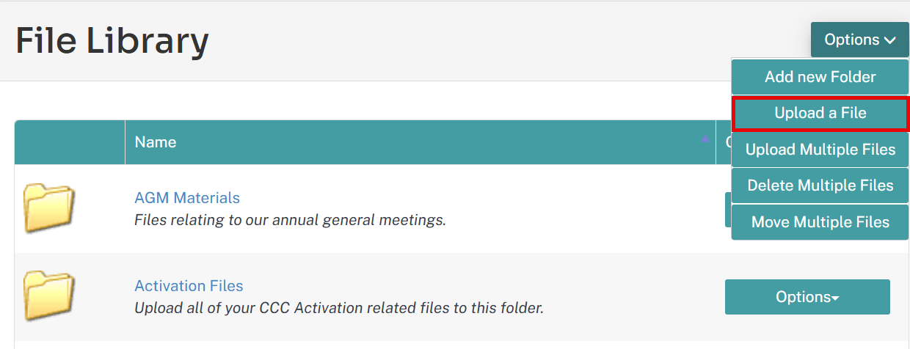Open the Activation Files link
910x349 pixels.
[x=189, y=286]
